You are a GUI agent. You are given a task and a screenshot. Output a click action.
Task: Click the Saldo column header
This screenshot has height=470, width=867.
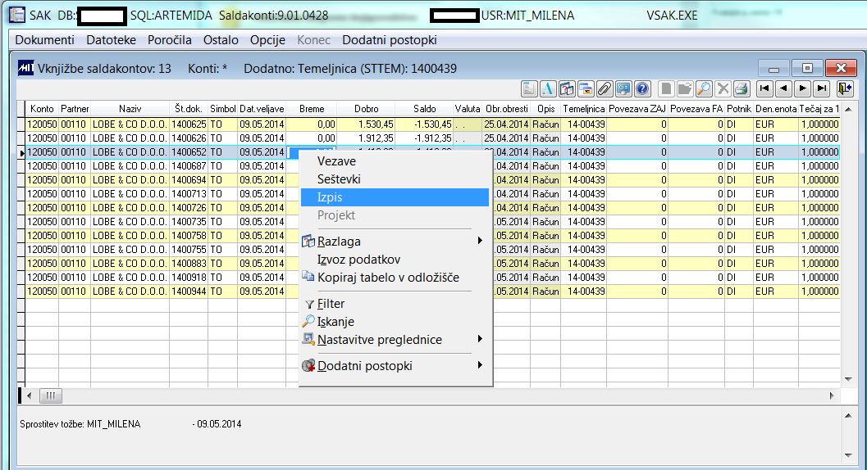[x=424, y=109]
